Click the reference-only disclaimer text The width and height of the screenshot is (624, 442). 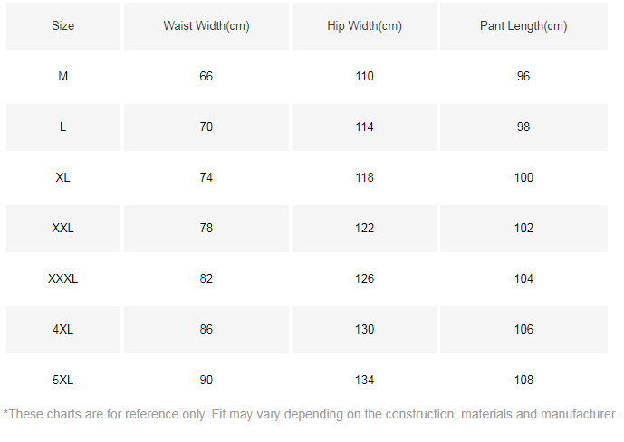pos(311,415)
